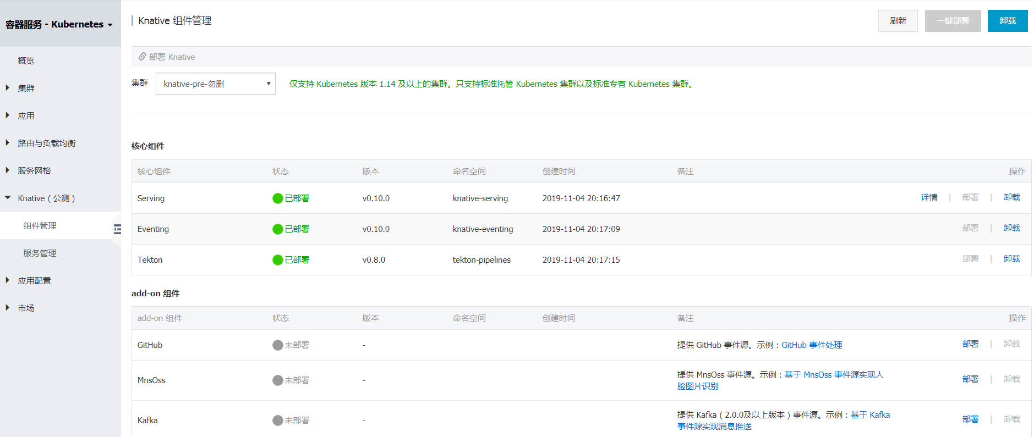This screenshot has height=437, width=1034.
Task: Open the 集群 cluster selector dropdown
Action: (x=216, y=84)
